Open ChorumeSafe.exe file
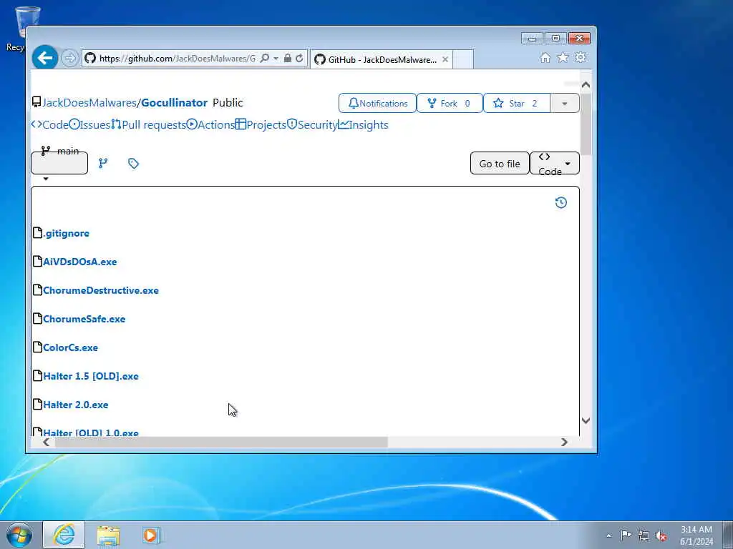 point(84,319)
